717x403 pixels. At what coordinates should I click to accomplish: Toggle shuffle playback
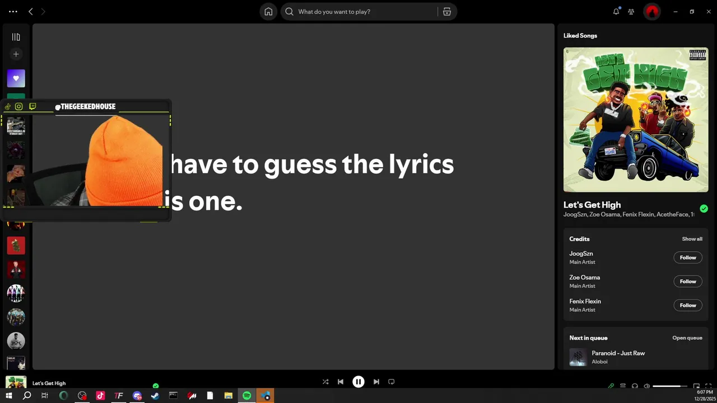[325, 382]
